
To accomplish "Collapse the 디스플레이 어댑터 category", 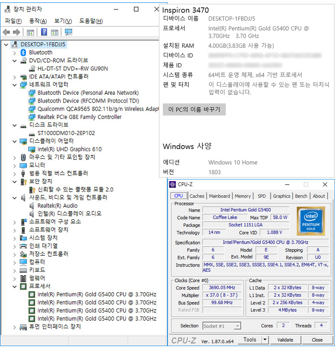I will click(x=15, y=141).
